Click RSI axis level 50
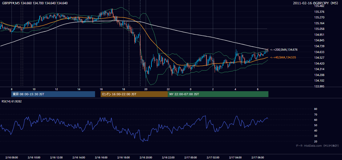 (316, 125)
